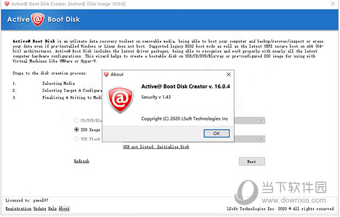Click 'Active@ Boot Disk Creator v. 16.0.4' text
The height and width of the screenshot is (217, 340).
(x=186, y=86)
